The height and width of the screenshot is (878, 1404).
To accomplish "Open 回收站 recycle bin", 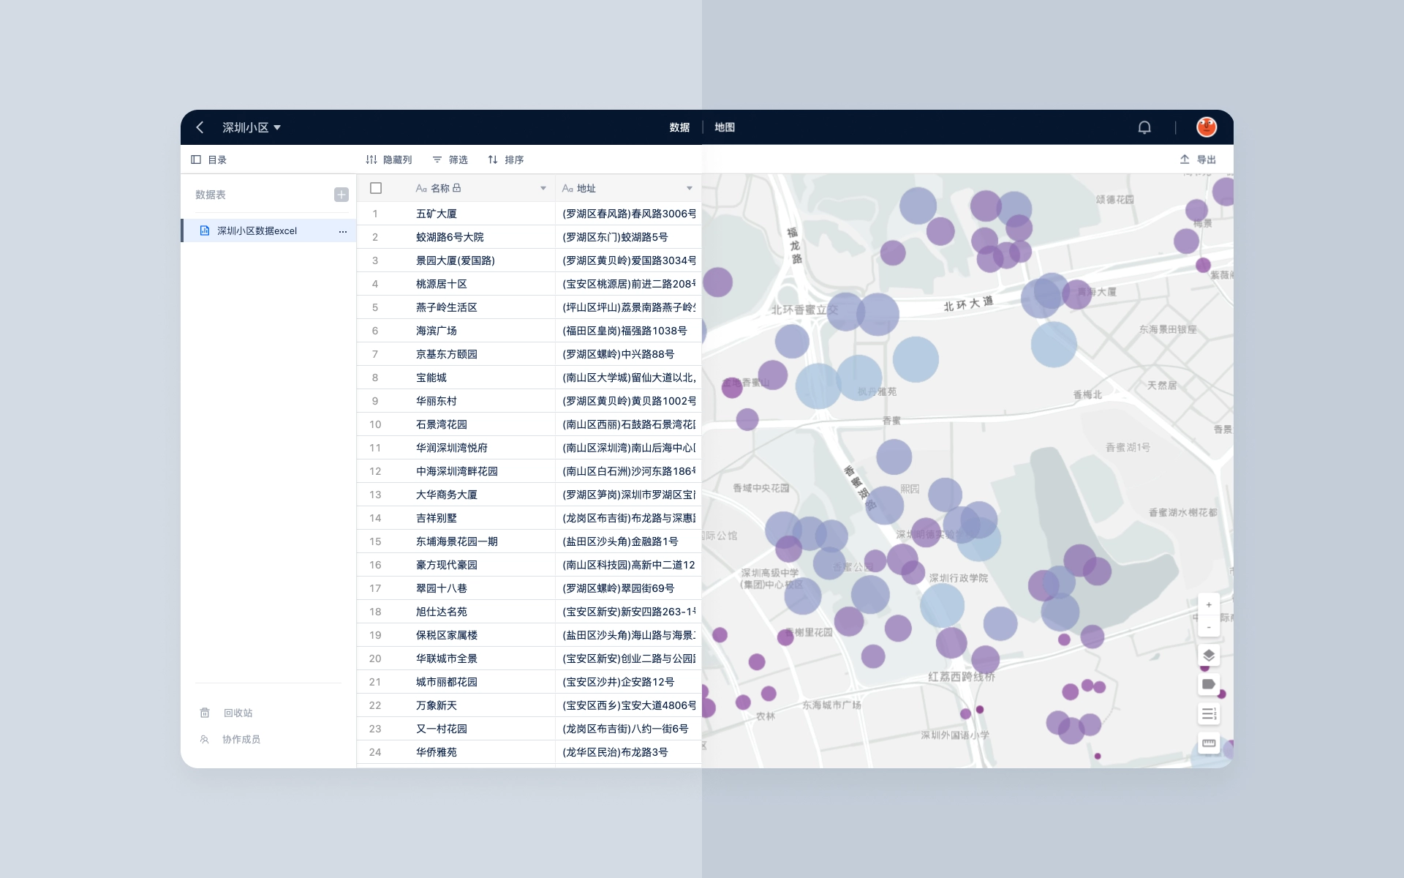I will tap(227, 713).
